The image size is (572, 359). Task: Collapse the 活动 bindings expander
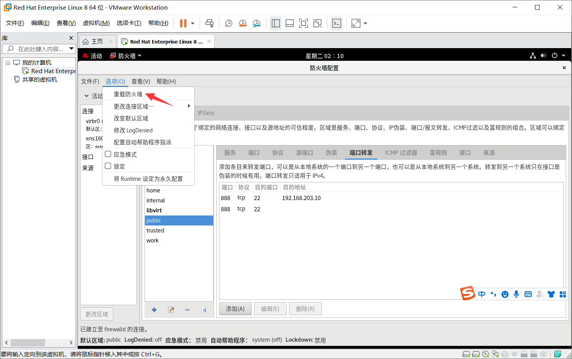pos(86,96)
